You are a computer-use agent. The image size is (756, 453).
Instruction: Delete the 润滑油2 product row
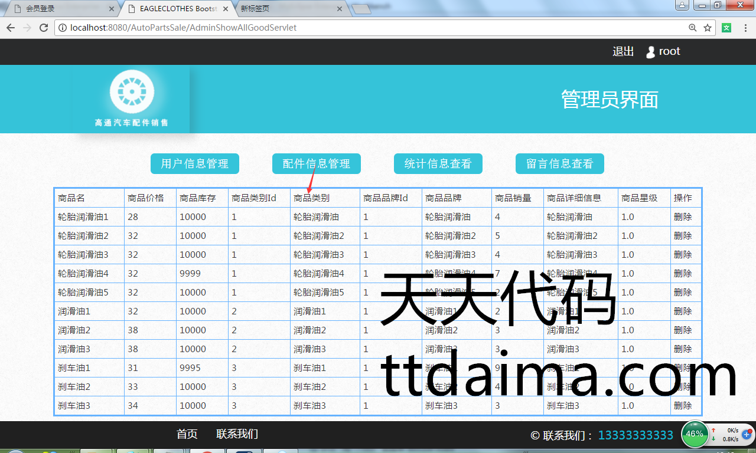click(682, 330)
